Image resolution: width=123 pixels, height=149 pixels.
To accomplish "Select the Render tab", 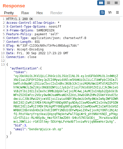I will (x=56, y=13).
